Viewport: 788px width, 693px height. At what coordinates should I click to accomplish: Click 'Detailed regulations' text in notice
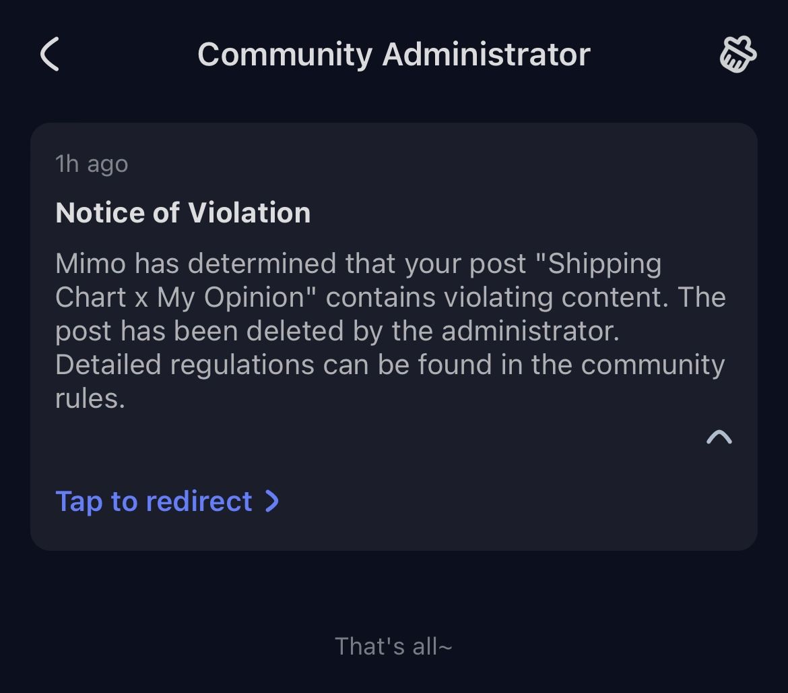point(185,365)
